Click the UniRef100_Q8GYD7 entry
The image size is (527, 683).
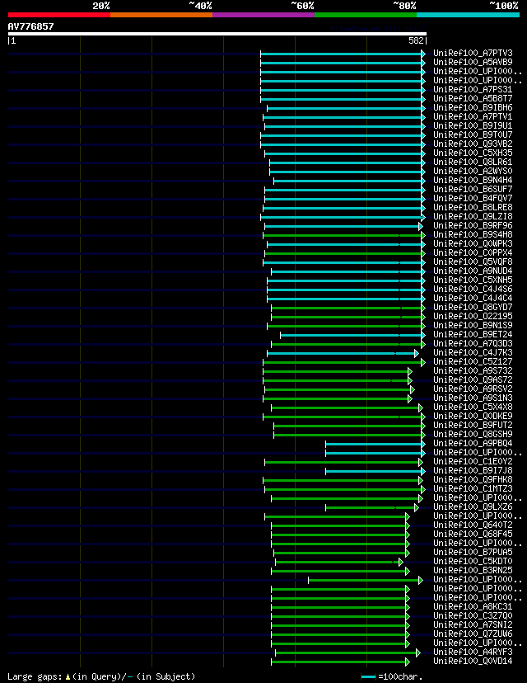(473, 307)
